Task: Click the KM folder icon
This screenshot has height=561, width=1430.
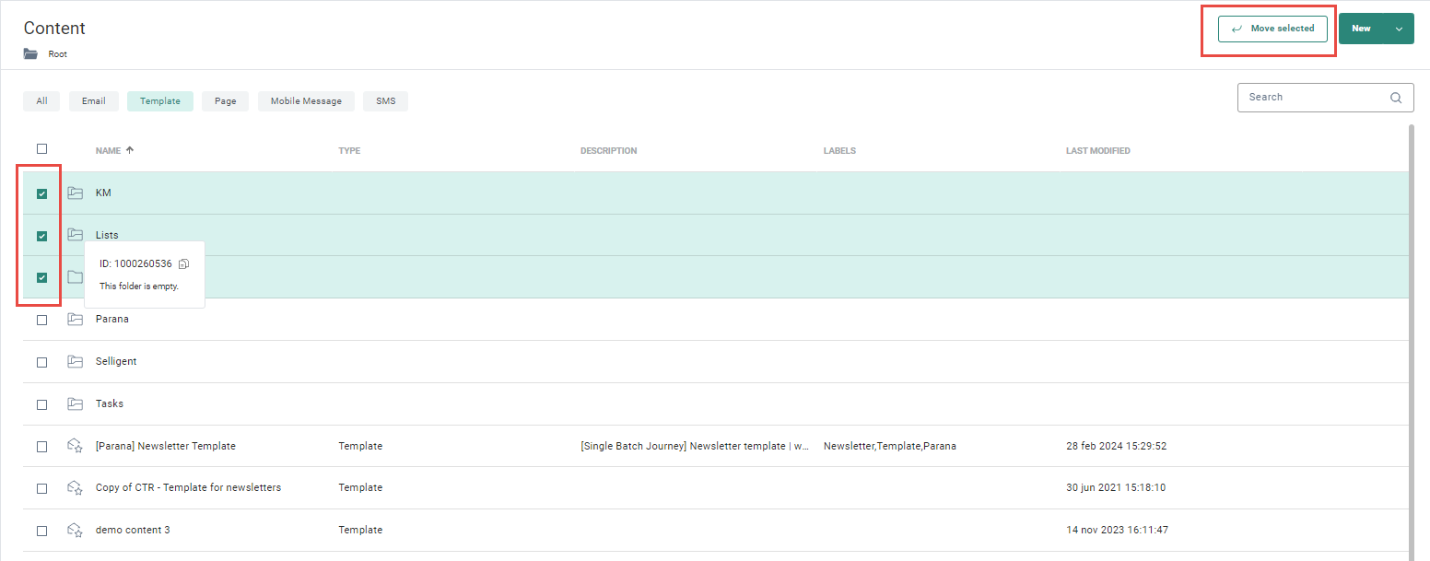Action: (76, 193)
